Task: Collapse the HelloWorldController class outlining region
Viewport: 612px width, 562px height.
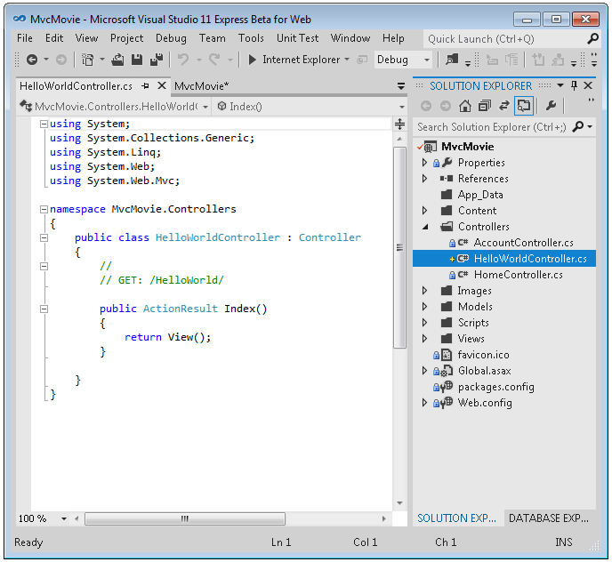Action: (44, 237)
